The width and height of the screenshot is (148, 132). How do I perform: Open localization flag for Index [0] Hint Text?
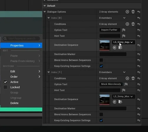(124, 36)
